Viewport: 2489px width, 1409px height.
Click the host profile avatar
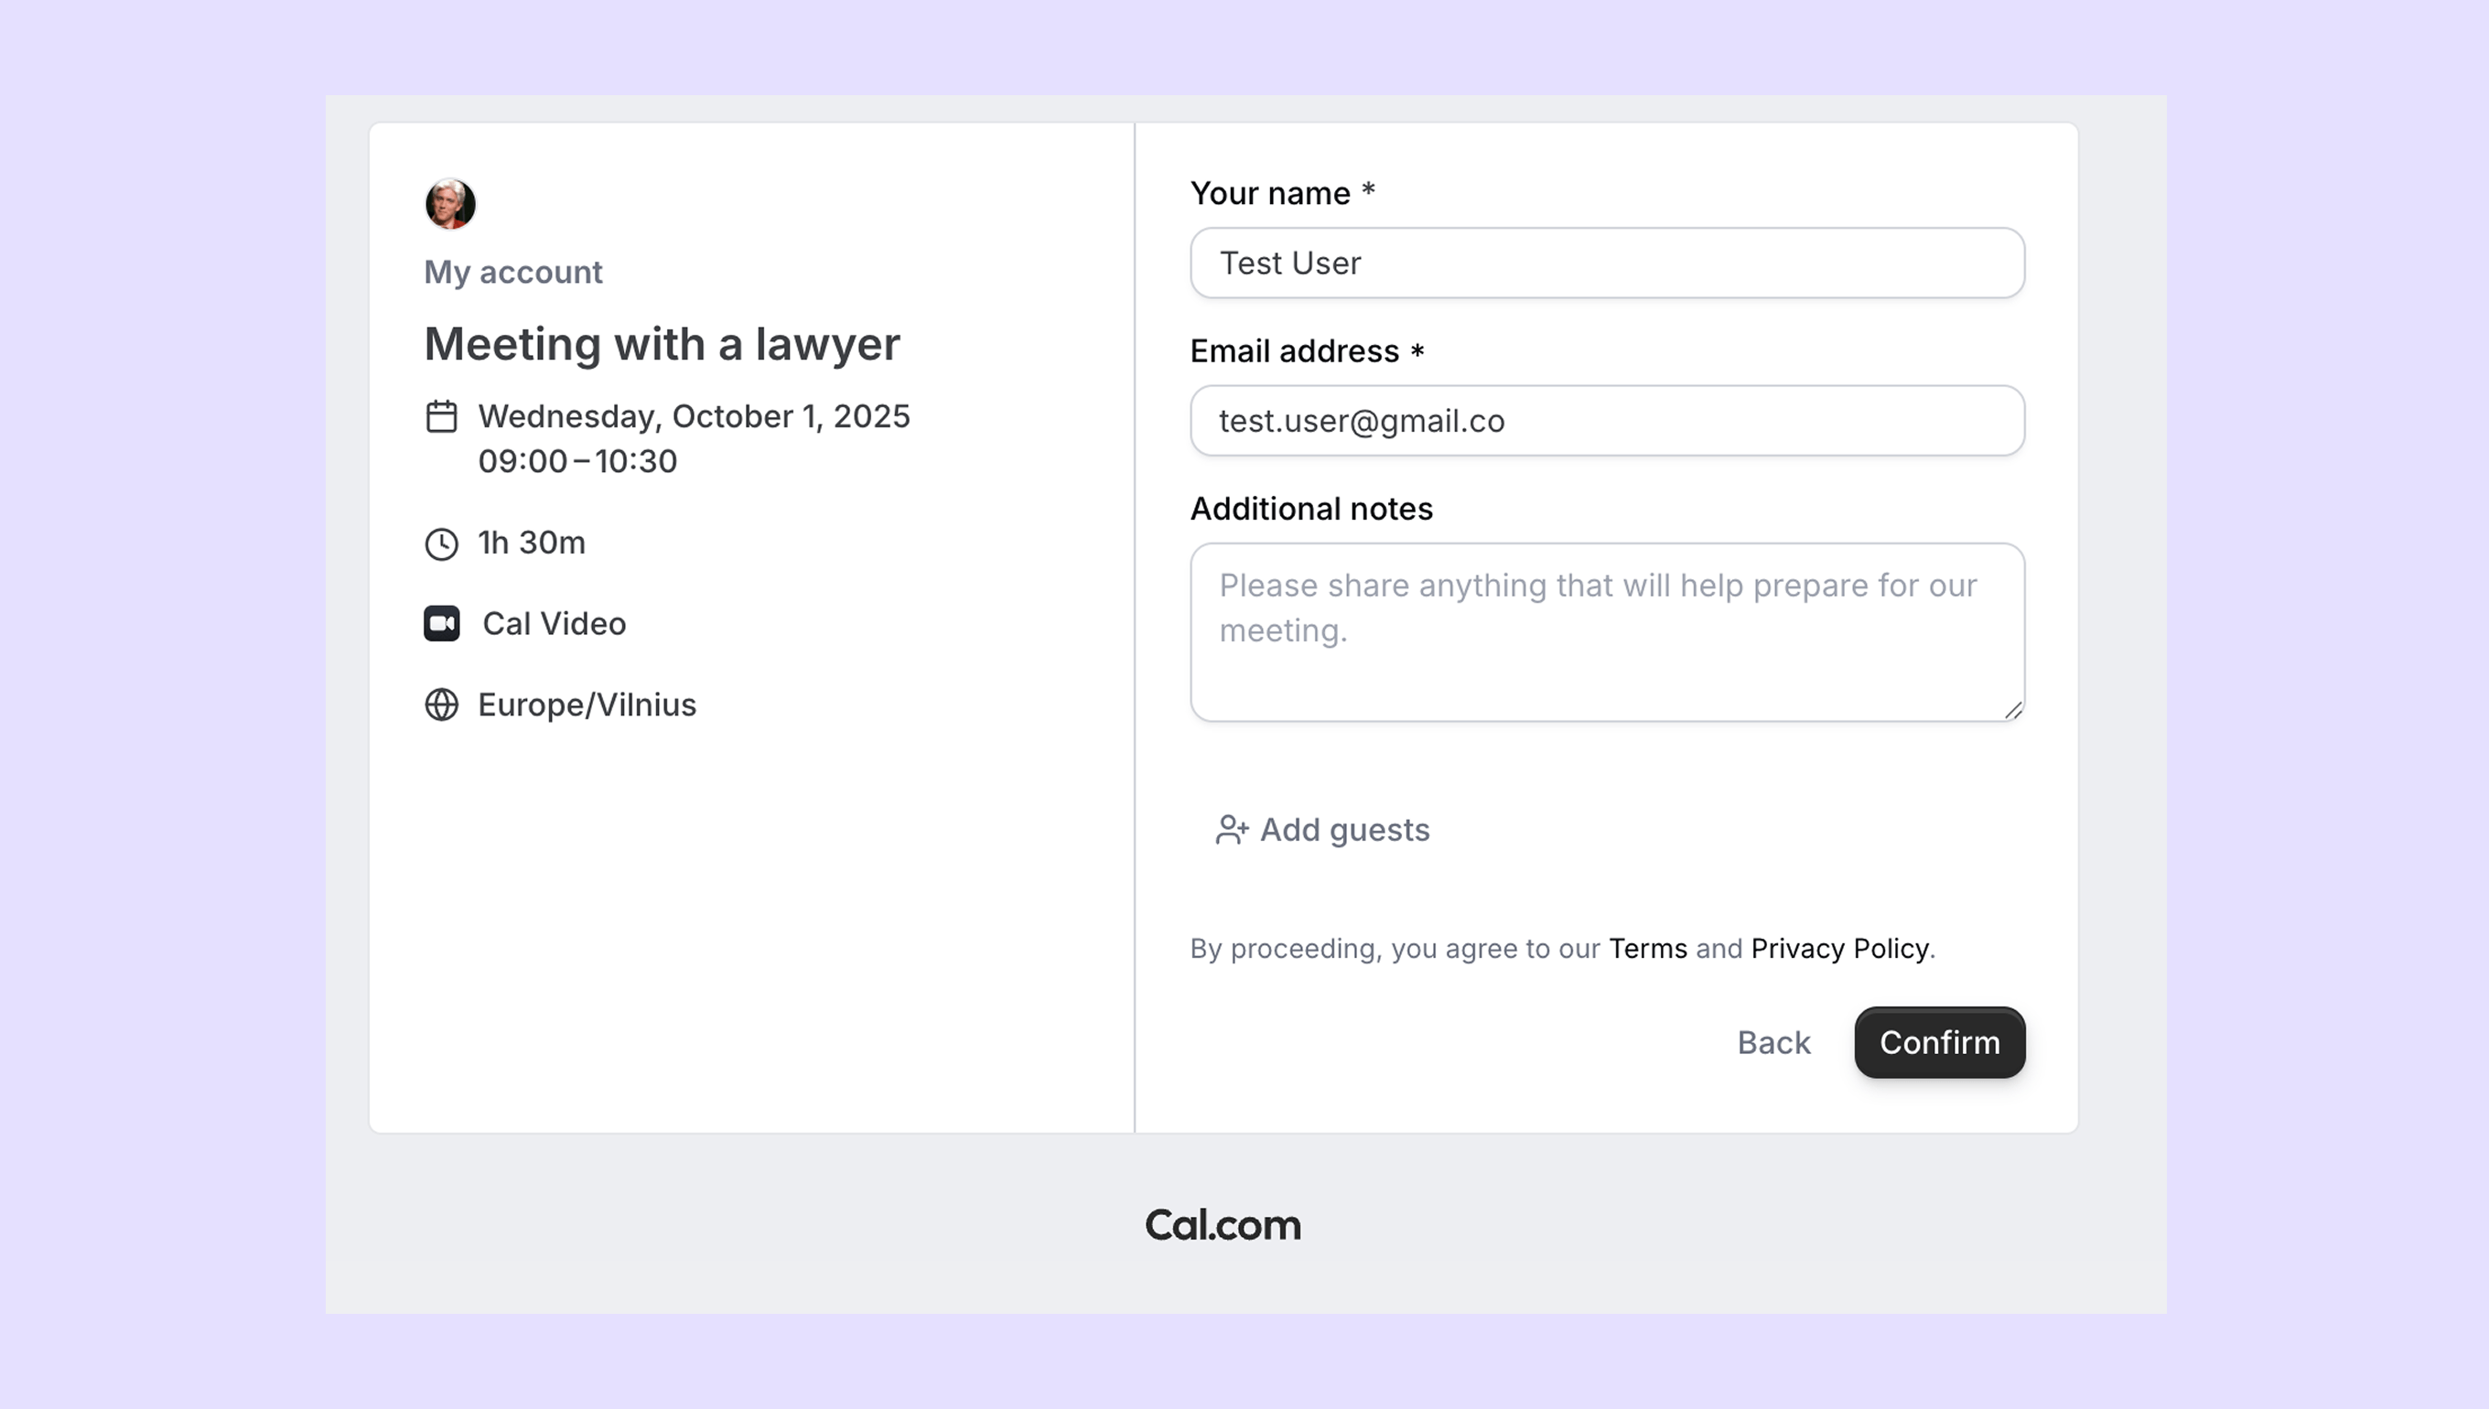click(450, 203)
